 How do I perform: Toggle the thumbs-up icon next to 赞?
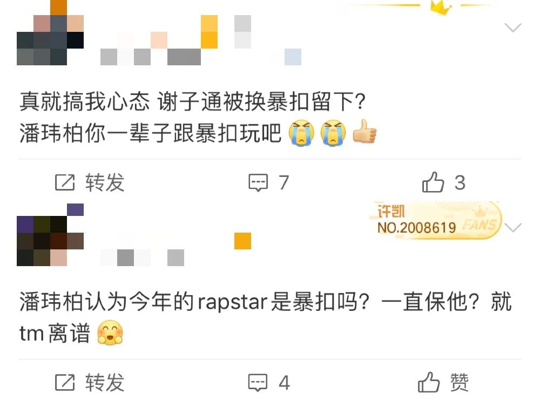(x=429, y=382)
